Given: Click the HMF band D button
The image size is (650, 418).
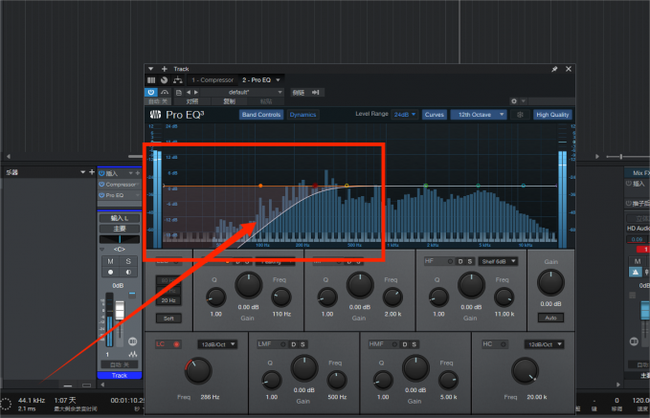Looking at the screenshot, I should pos(405,344).
